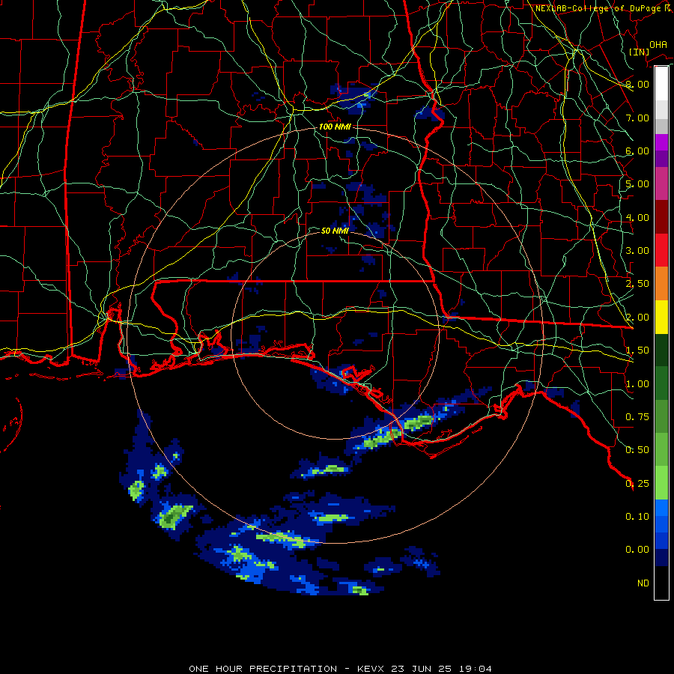Image resolution: width=674 pixels, height=674 pixels.
Task: Click the '0.75' legend value
Action: 637,417
